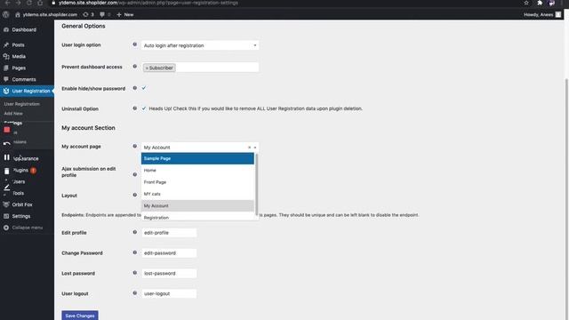The width and height of the screenshot is (569, 320).
Task: Open User Registration sidebar menu
Action: (27, 91)
